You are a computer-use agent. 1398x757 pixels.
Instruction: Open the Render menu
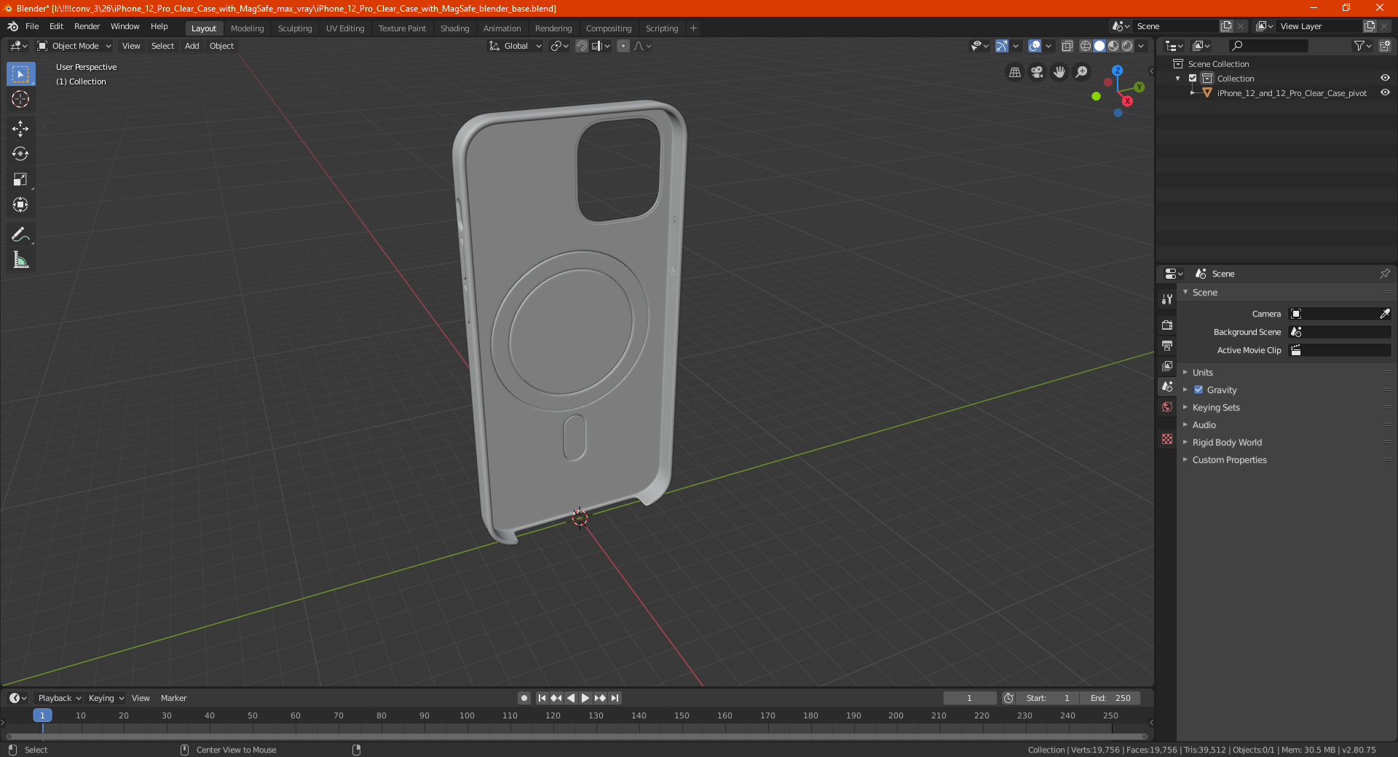click(x=87, y=27)
